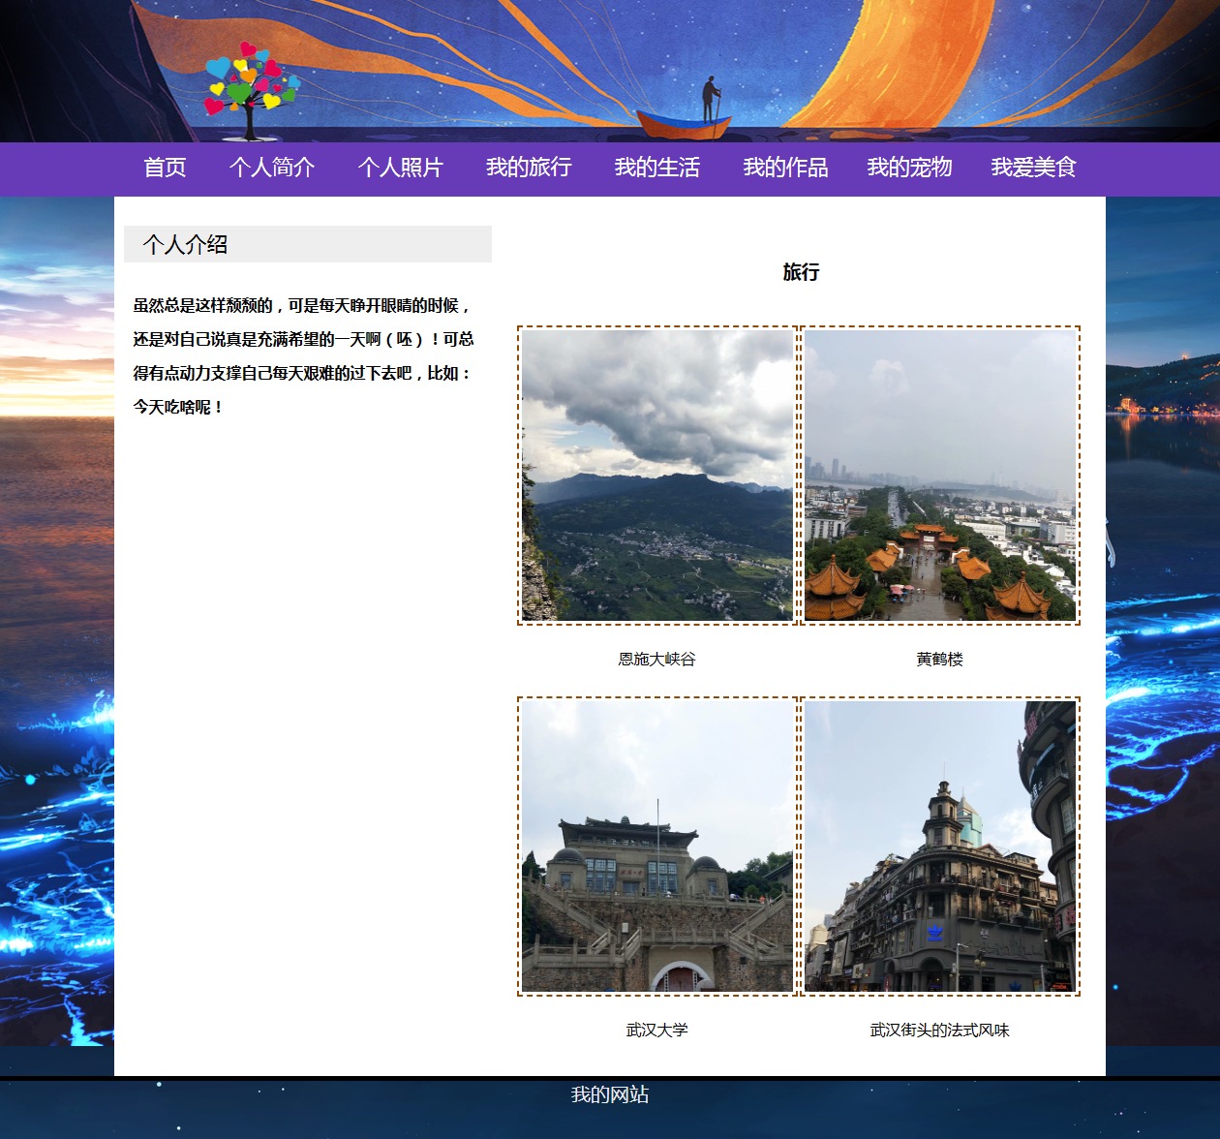Click the 我的作品 nav link
This screenshot has height=1139, width=1220.
(x=785, y=168)
